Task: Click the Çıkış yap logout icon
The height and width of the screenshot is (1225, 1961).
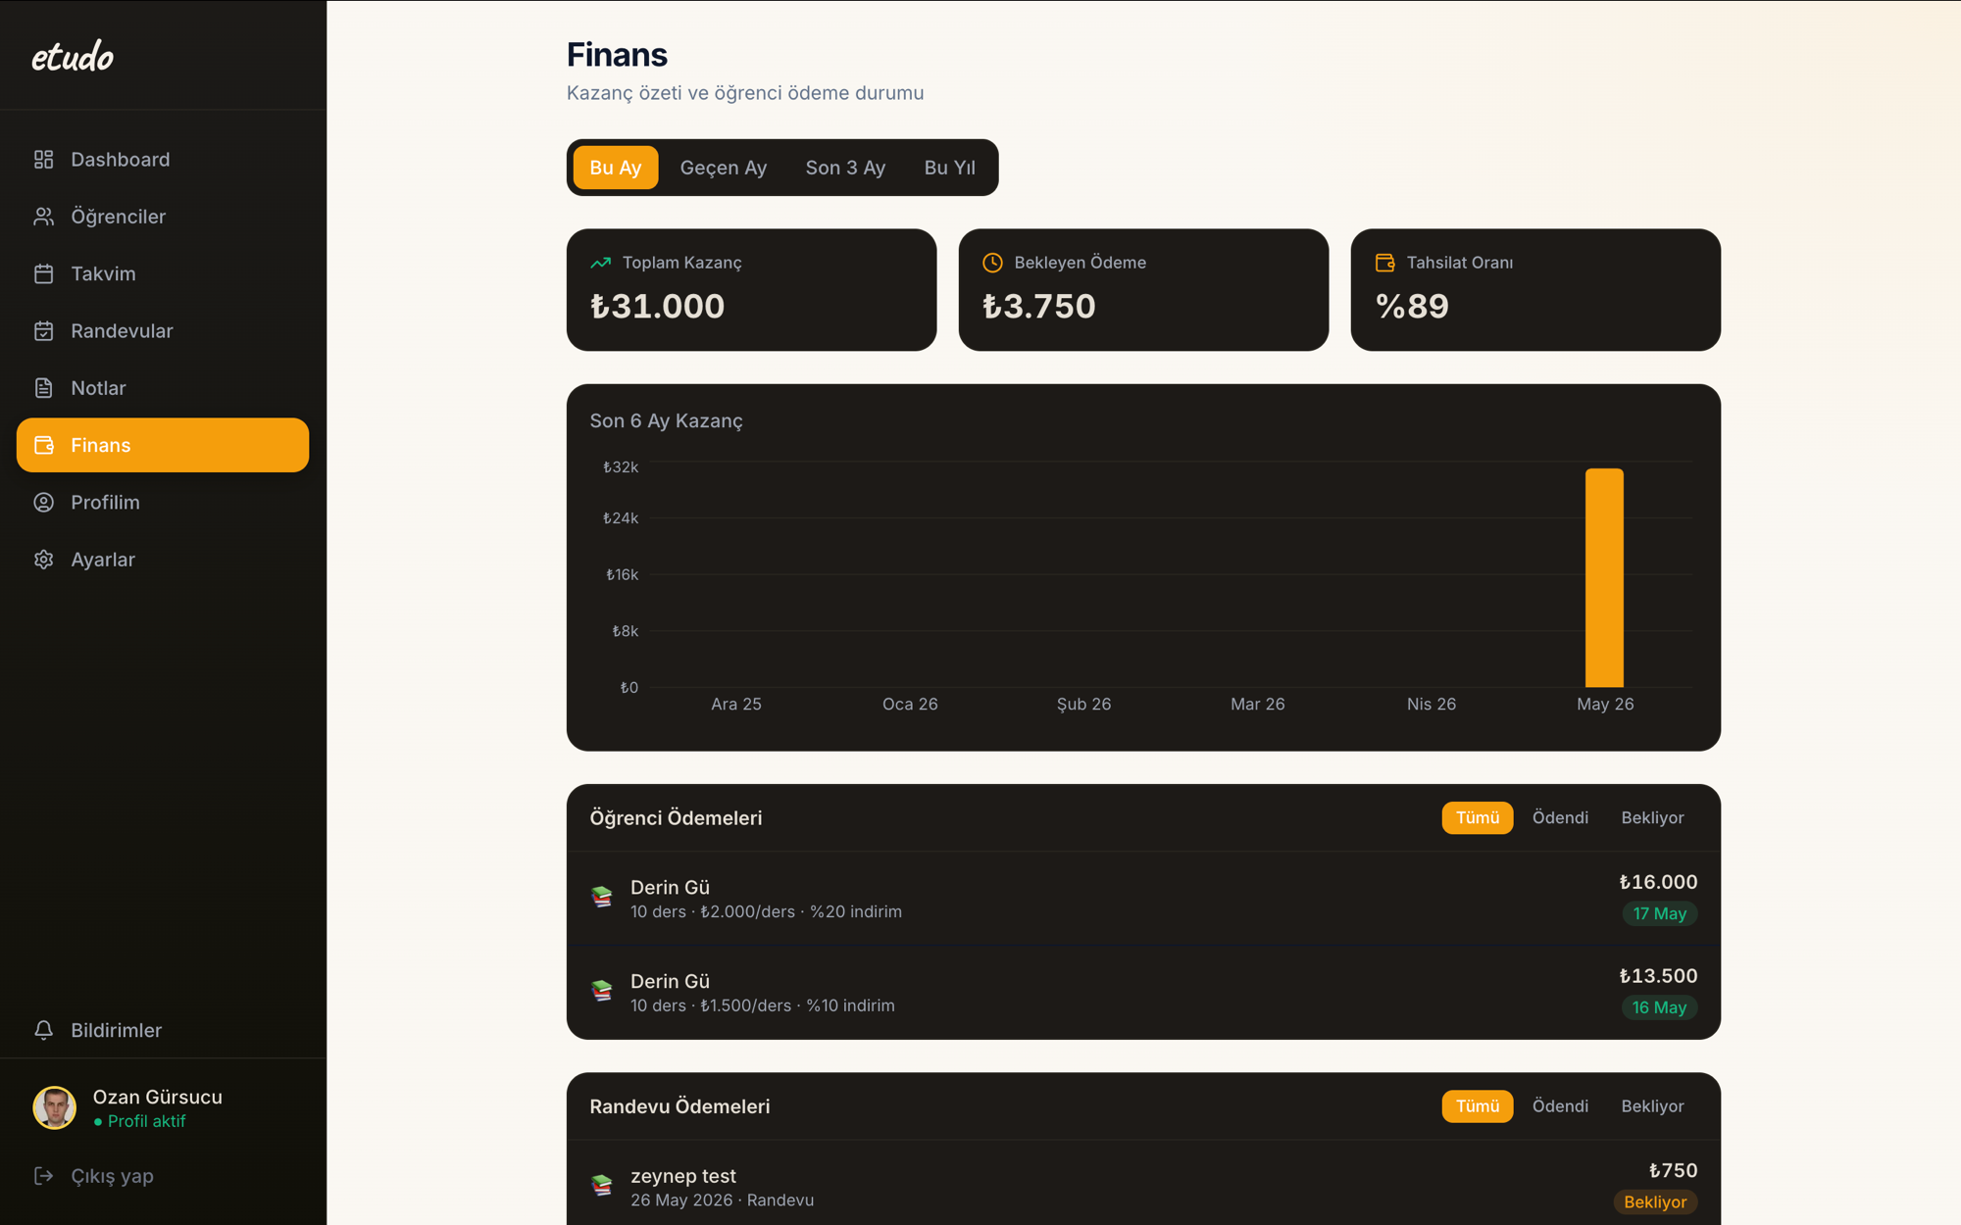Action: click(43, 1175)
